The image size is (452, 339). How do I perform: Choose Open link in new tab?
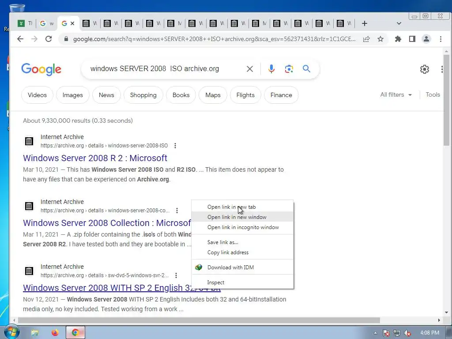coord(242,207)
